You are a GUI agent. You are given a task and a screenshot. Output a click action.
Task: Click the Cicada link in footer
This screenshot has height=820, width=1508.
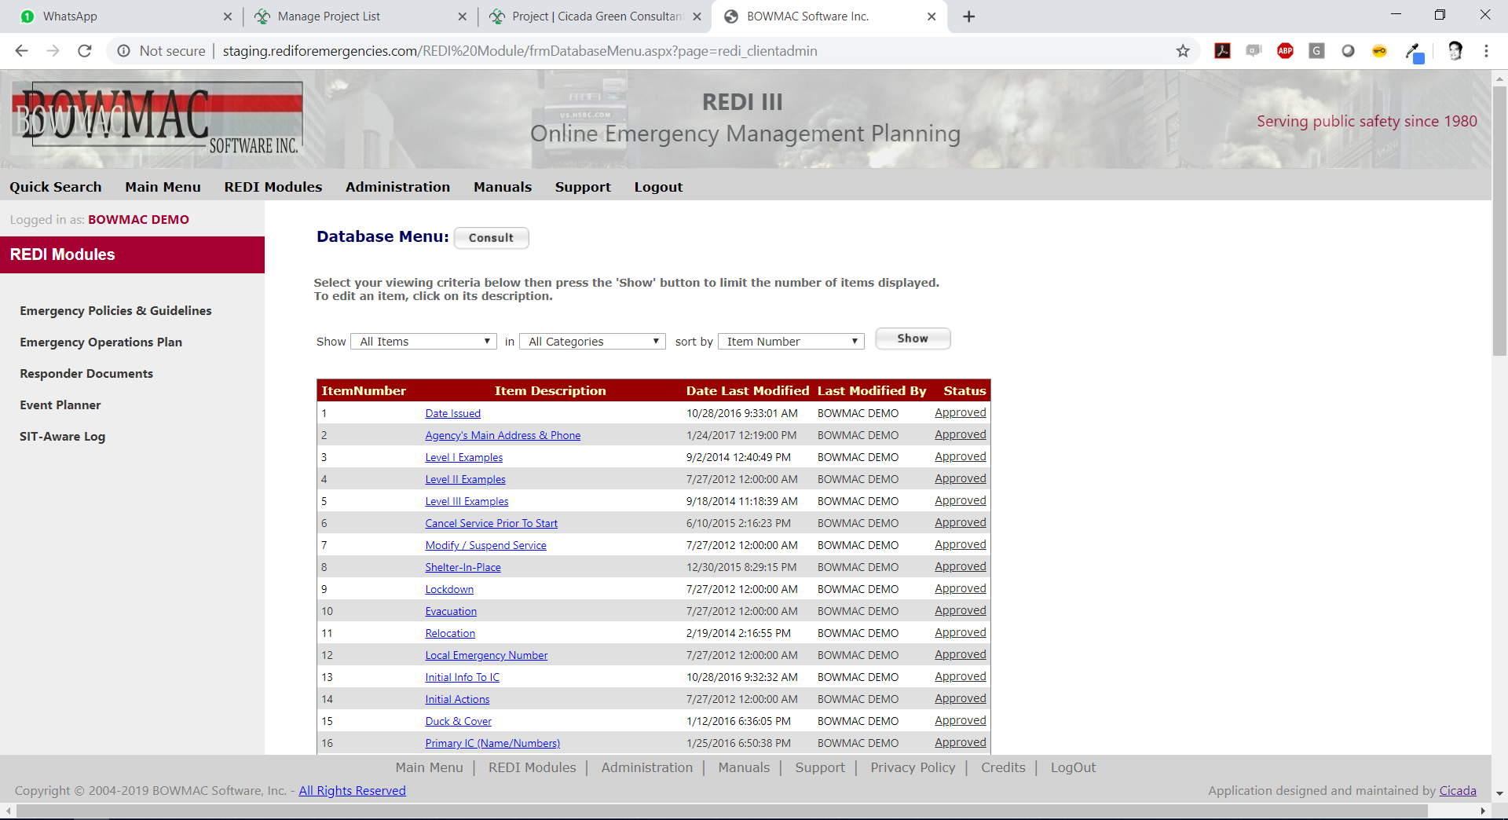1458,791
